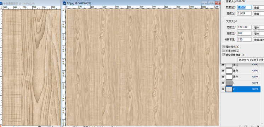Click the gray thumbnail of channel 1
264x127 pixels.
pyautogui.click(x=229, y=83)
